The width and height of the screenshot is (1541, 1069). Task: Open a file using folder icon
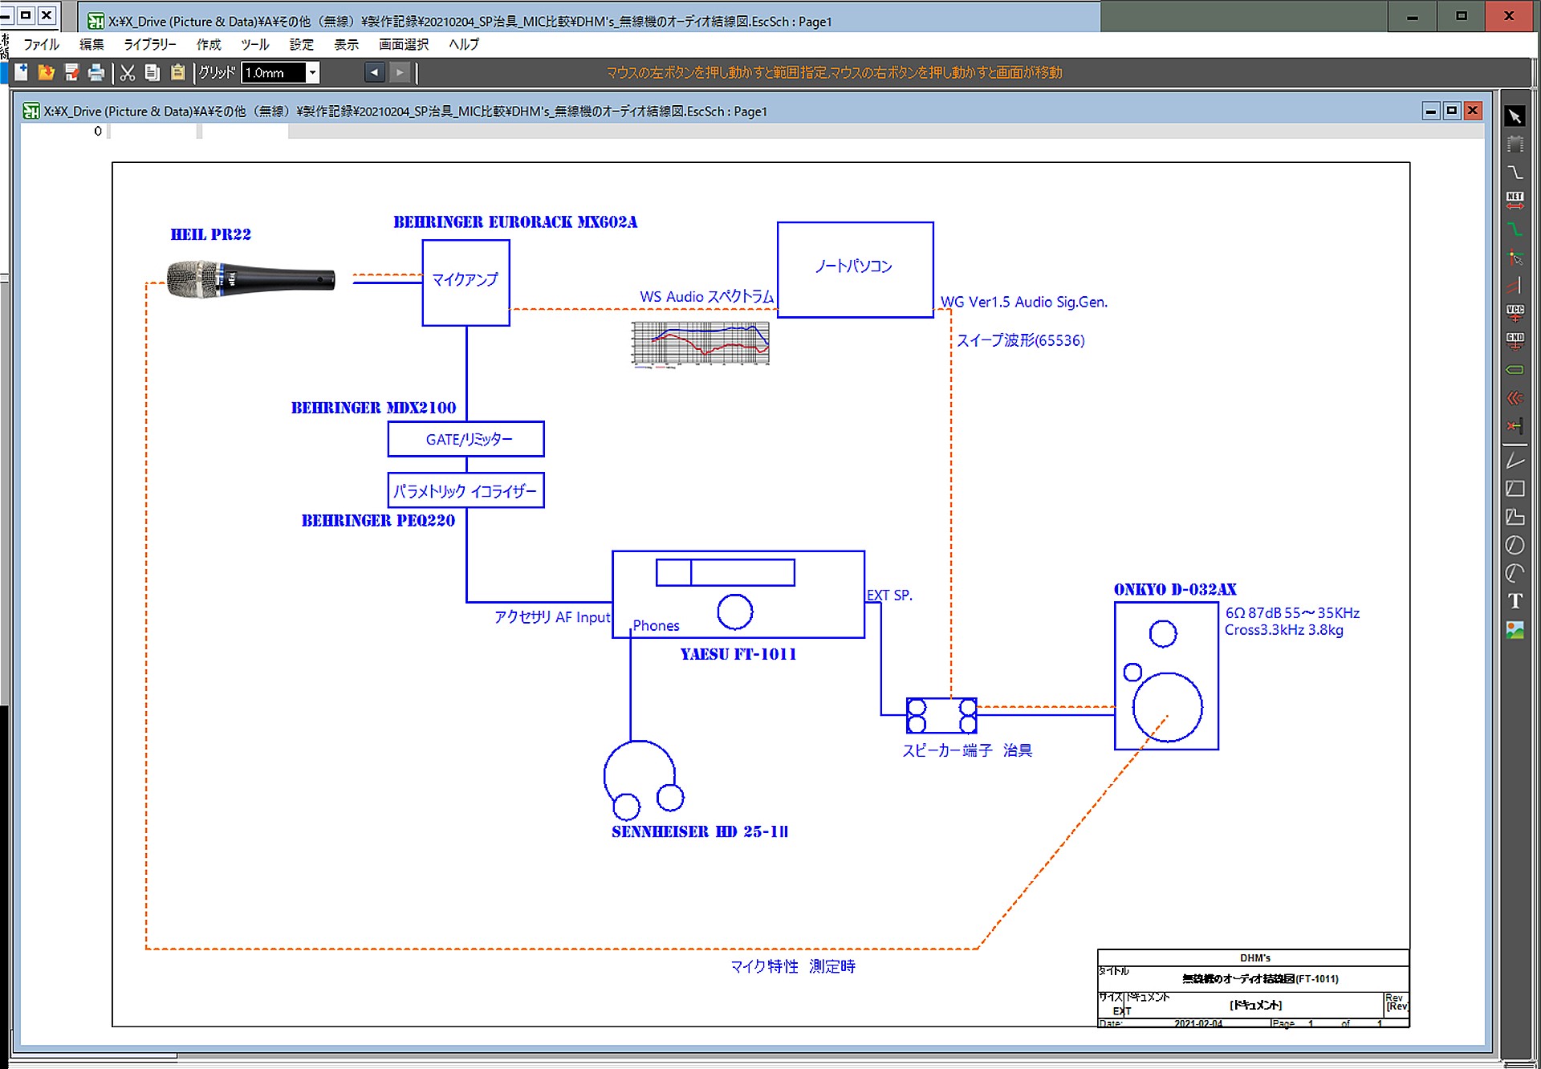tap(47, 72)
